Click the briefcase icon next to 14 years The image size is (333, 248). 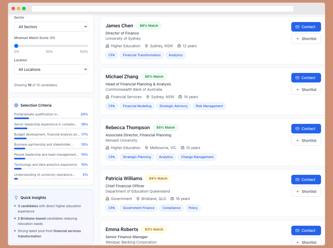[x=180, y=97]
